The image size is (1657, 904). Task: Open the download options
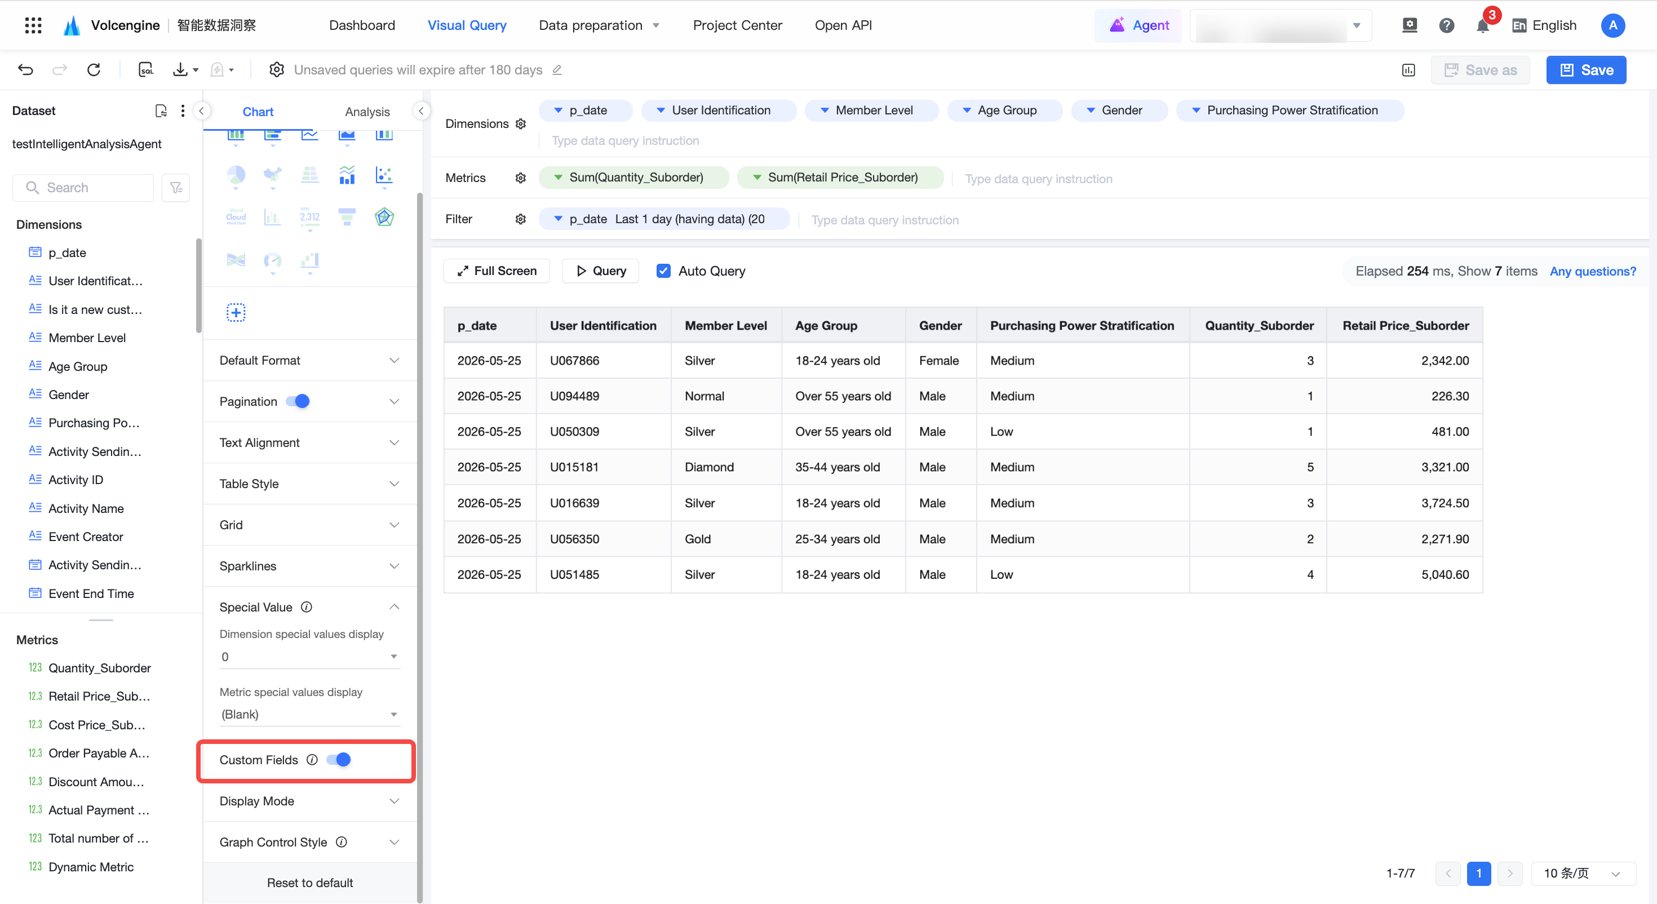[x=185, y=69]
